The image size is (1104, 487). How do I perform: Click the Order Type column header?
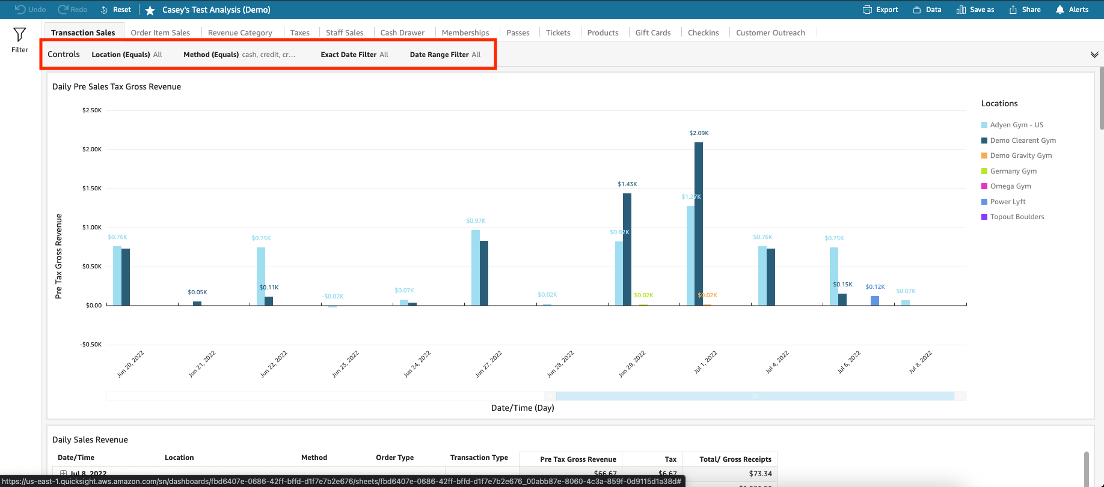click(x=394, y=458)
